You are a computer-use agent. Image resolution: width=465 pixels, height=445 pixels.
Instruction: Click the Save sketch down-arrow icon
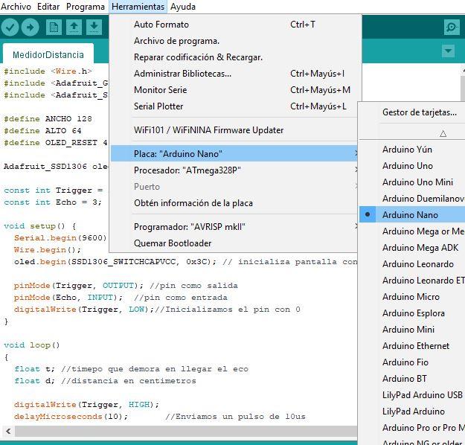pyautogui.click(x=94, y=28)
